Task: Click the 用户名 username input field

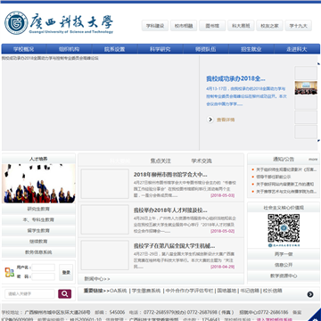Action: tap(44, 267)
